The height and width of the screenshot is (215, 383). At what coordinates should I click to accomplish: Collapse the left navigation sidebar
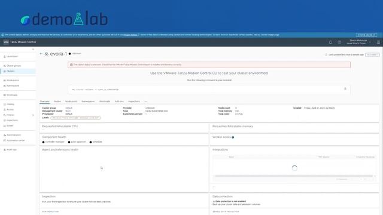pyautogui.click(x=33, y=50)
